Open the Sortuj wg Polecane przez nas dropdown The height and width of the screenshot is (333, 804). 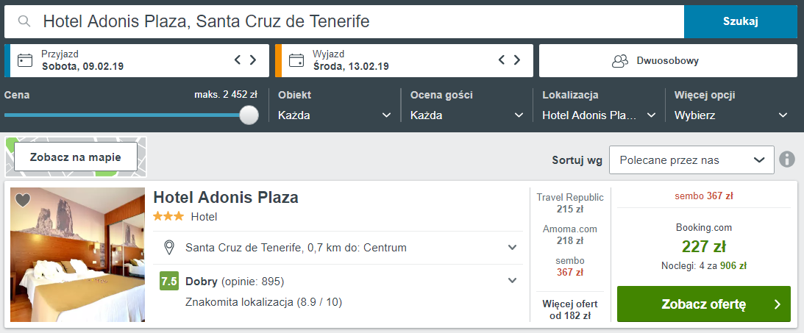pos(691,160)
